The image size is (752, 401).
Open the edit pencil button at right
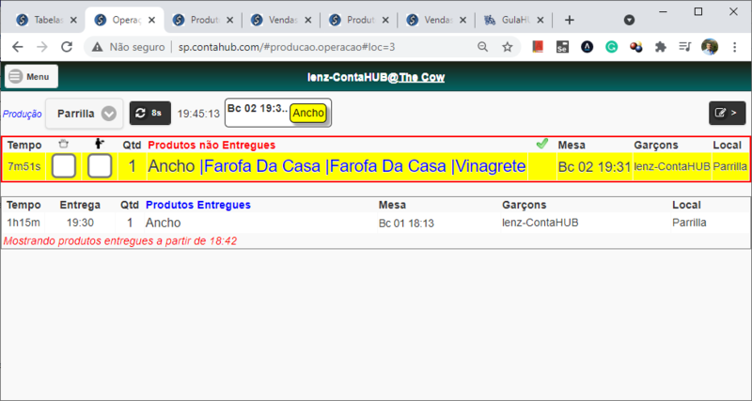tap(727, 113)
